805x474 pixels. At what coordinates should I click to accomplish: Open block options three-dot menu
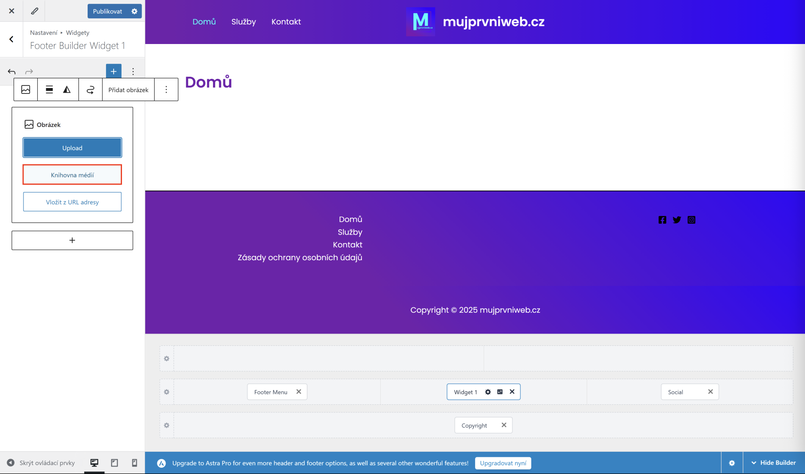[x=166, y=89]
